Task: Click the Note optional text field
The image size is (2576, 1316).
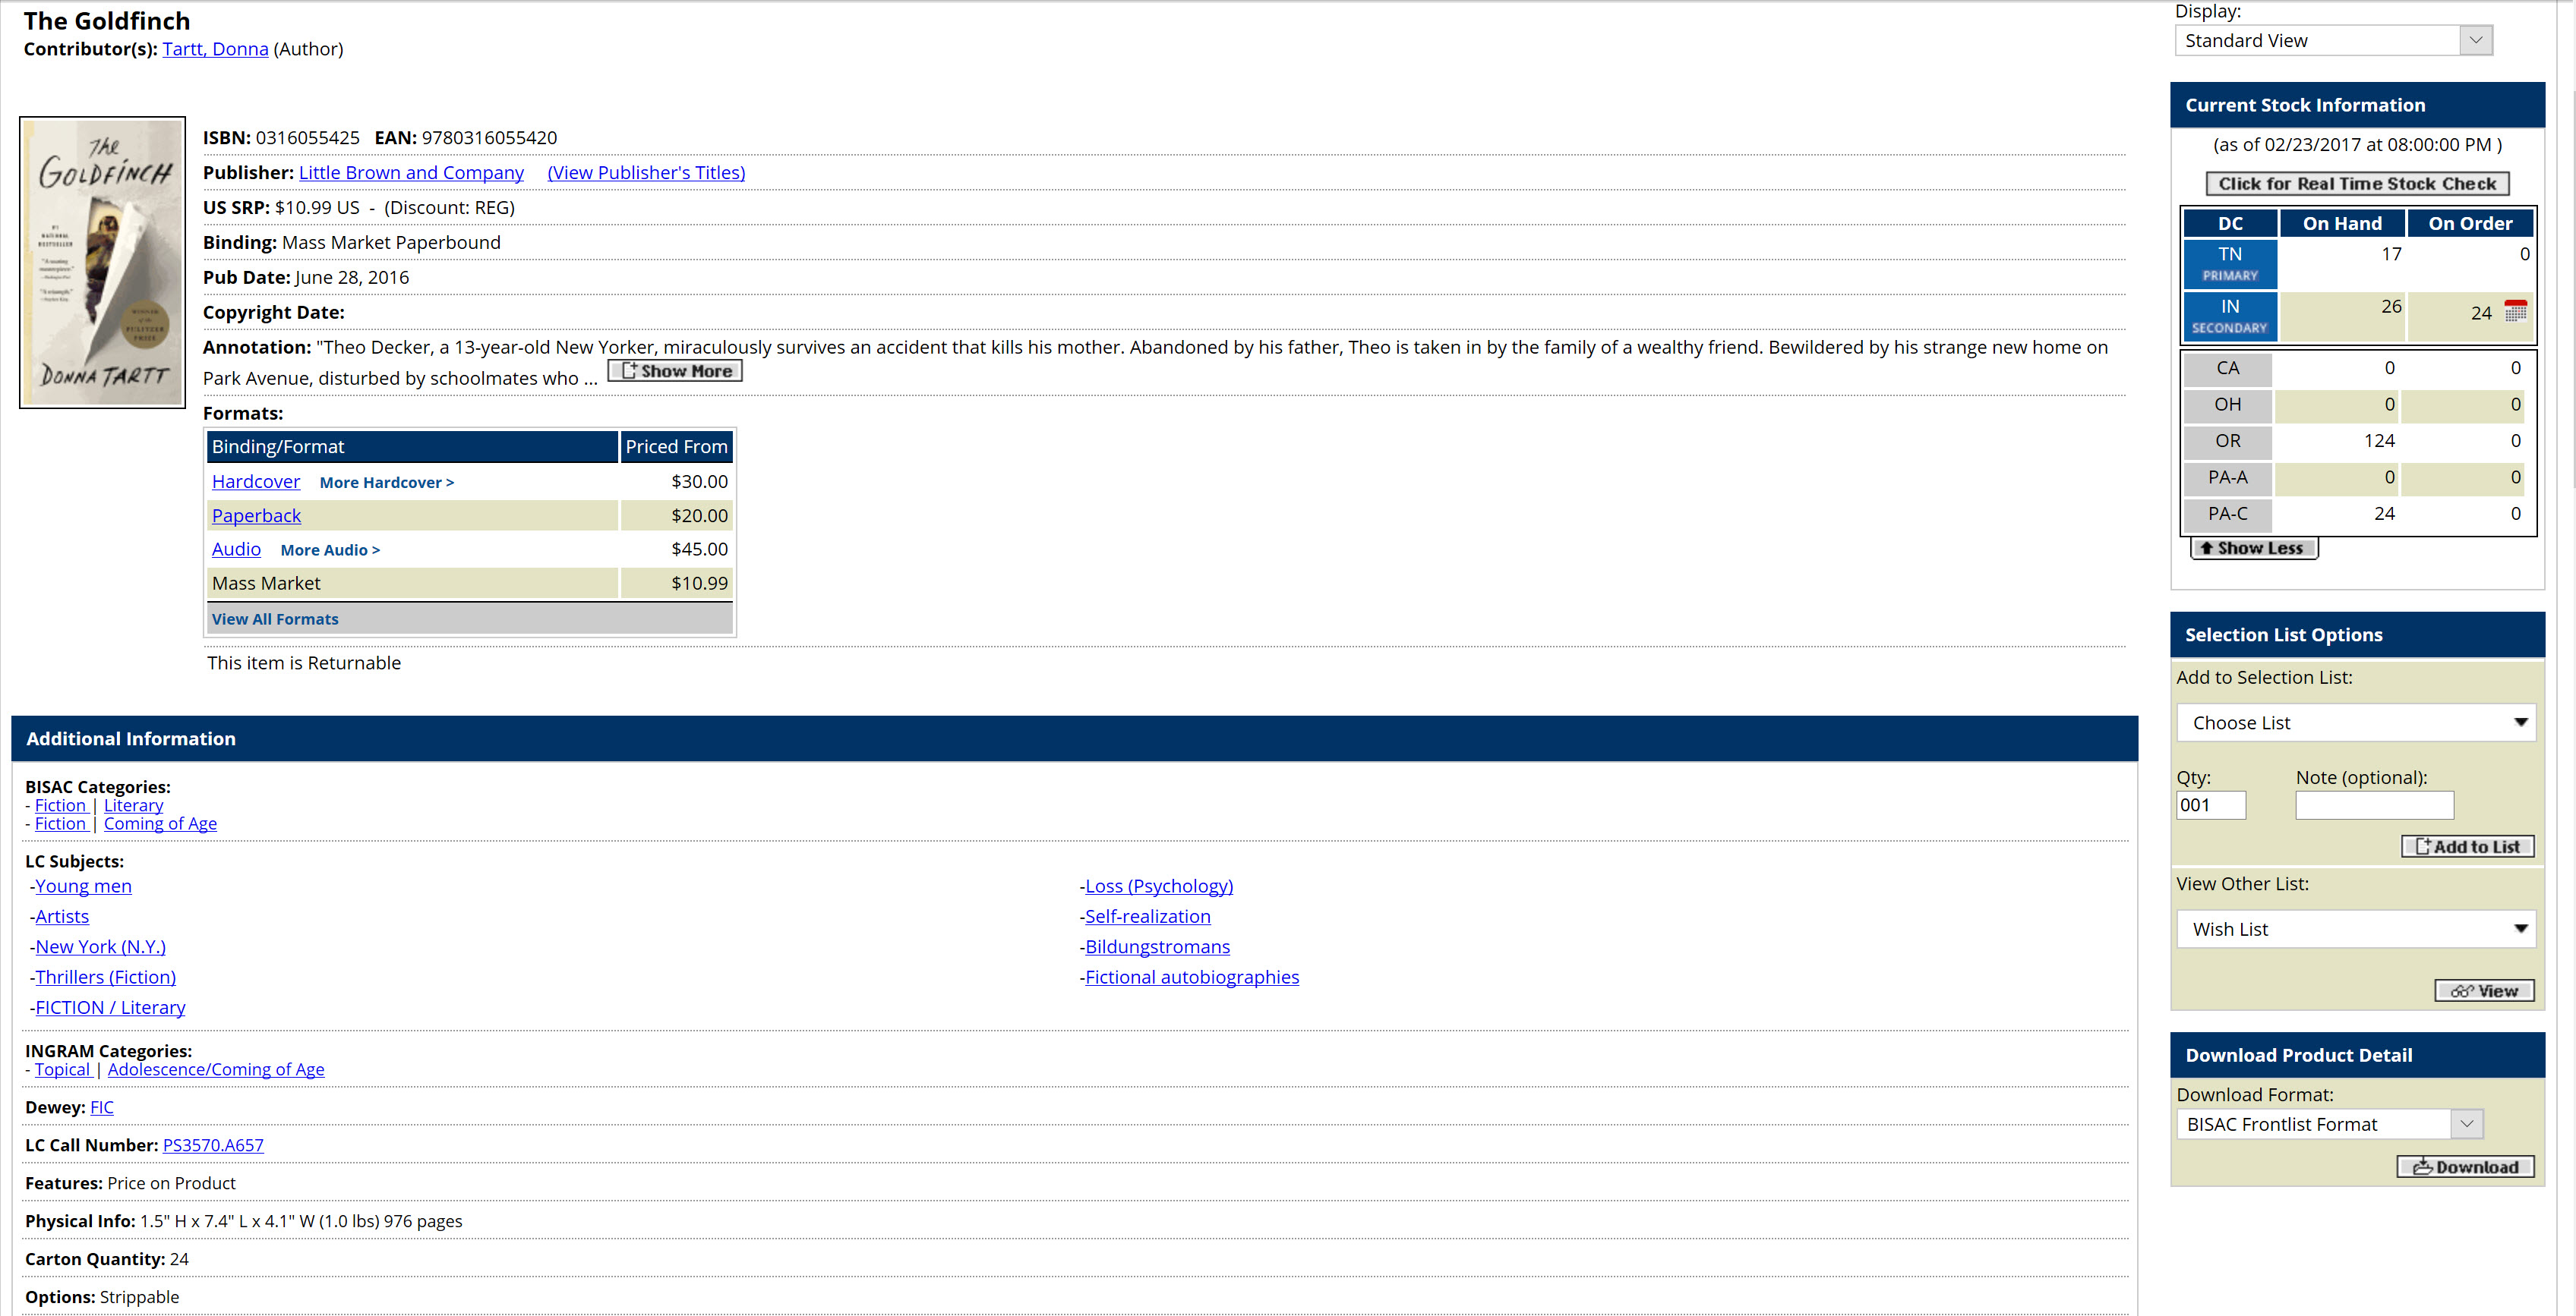Action: tap(2374, 805)
